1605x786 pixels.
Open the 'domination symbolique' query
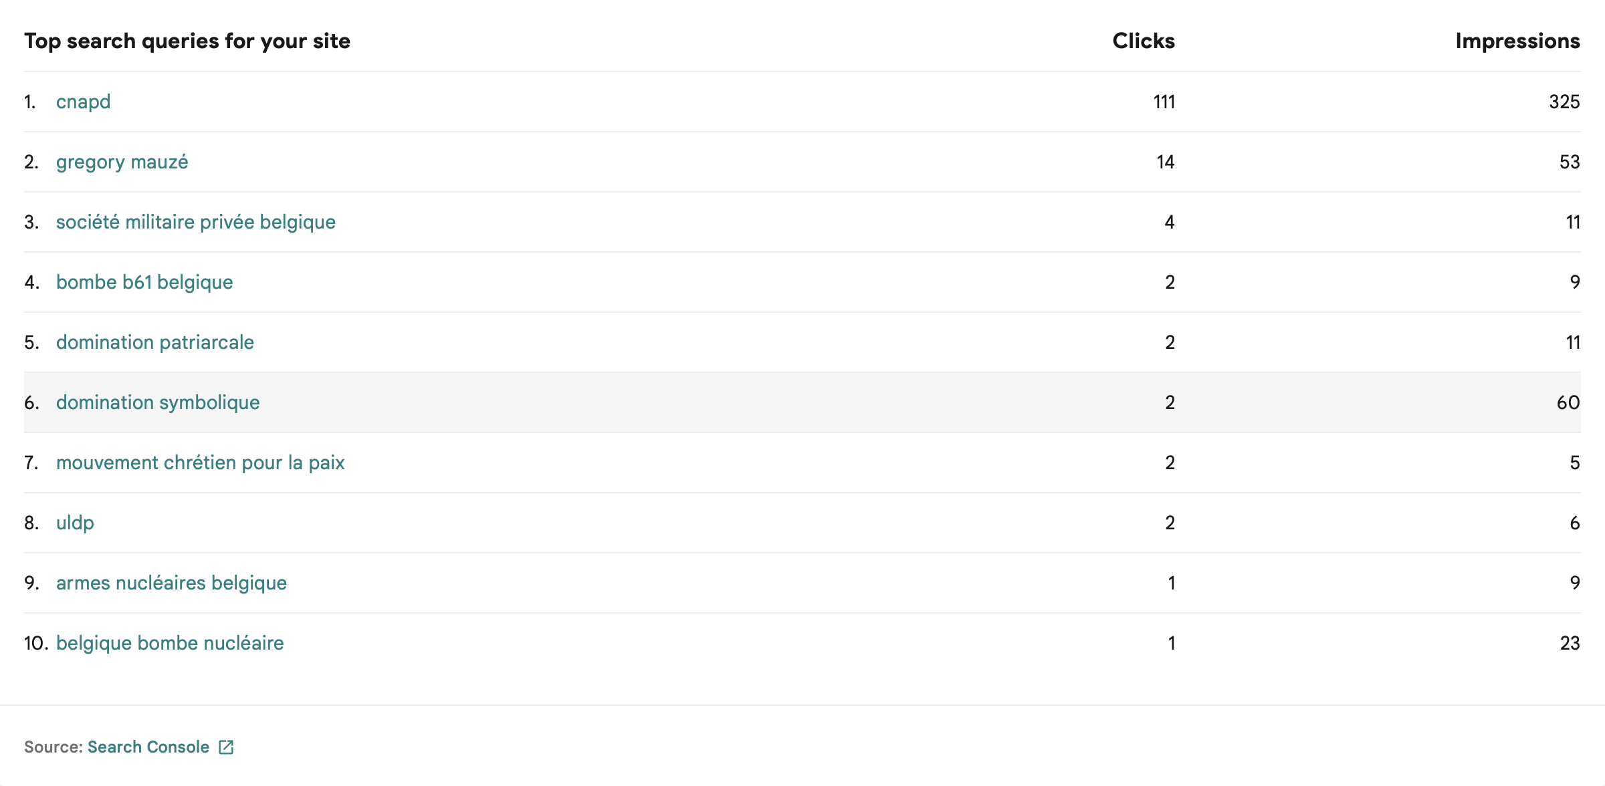tap(158, 402)
